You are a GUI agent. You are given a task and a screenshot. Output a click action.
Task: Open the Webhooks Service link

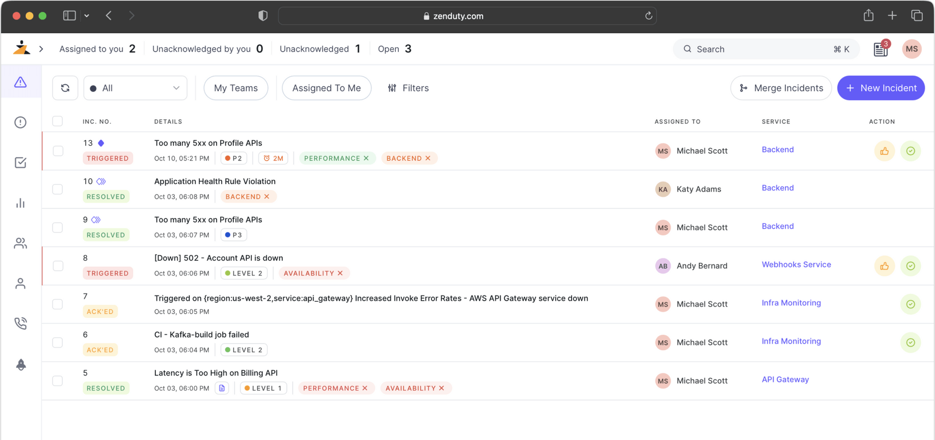[x=796, y=264]
